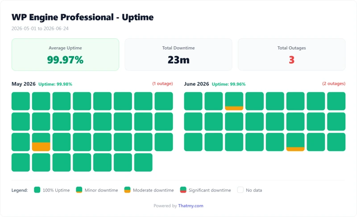Click the (1 outage) label
The height and width of the screenshot is (217, 357).
click(x=162, y=84)
